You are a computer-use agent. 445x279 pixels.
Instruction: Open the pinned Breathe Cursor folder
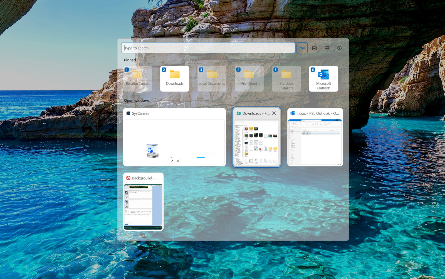(137, 79)
